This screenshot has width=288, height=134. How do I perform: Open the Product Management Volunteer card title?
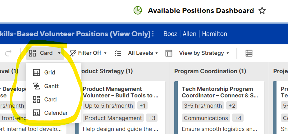pyautogui.click(x=121, y=92)
